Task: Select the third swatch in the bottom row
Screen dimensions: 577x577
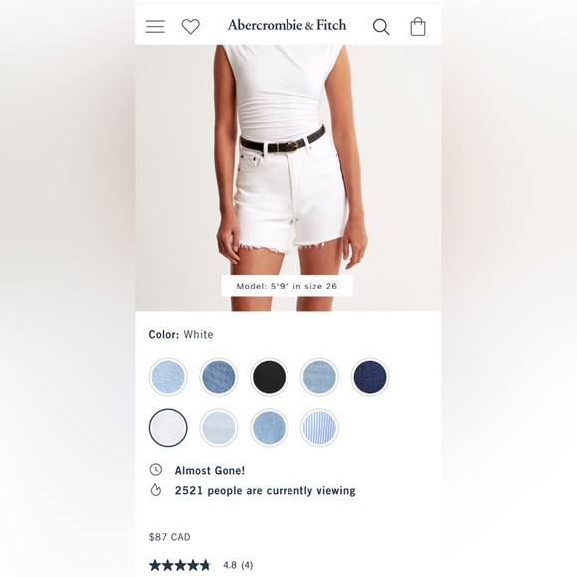Action: pos(269,428)
